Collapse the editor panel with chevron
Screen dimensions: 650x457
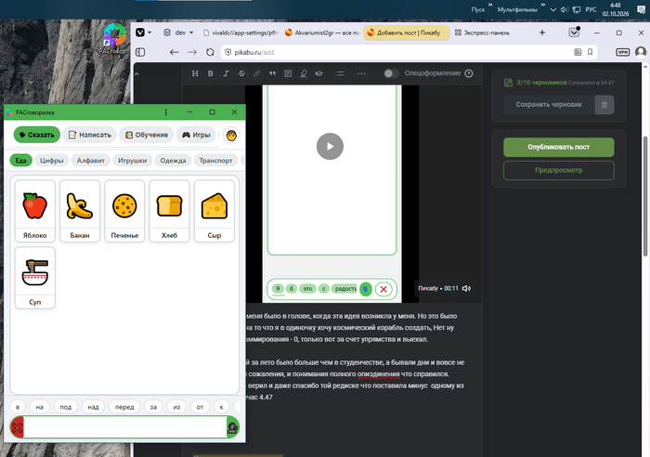(136, 73)
